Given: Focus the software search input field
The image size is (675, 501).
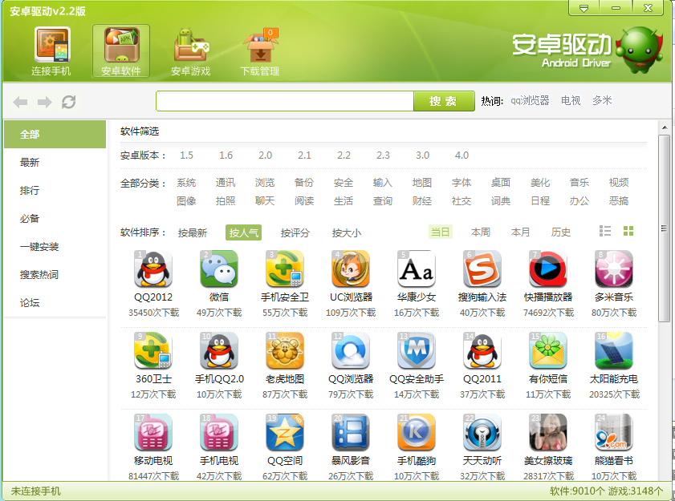Looking at the screenshot, I should [x=285, y=101].
